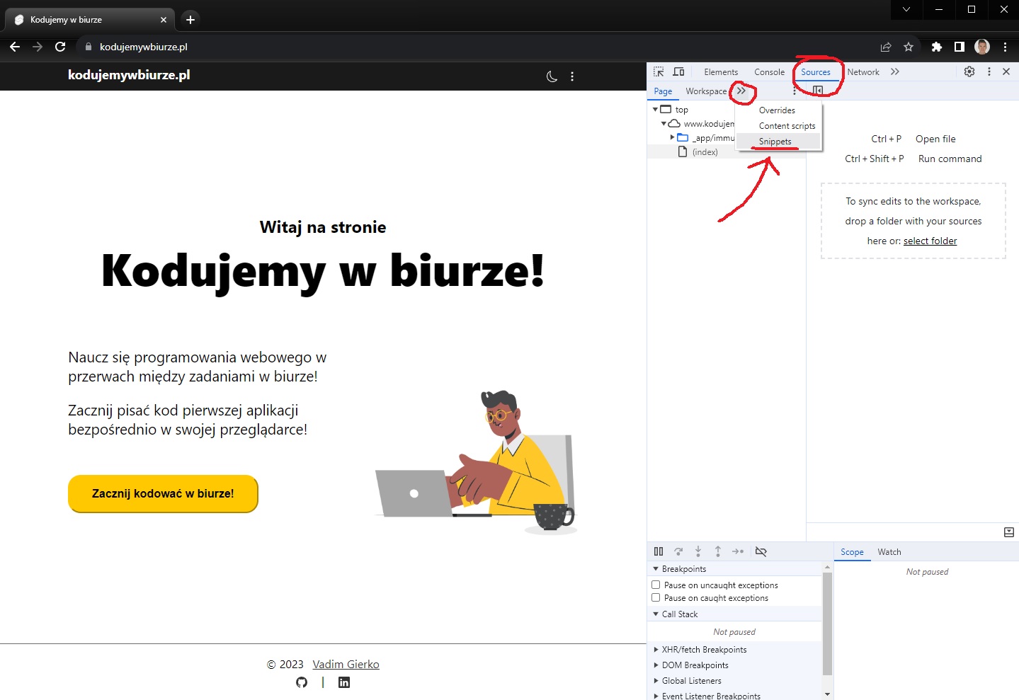The image size is (1019, 700).
Task: Open a new browser tab with plus icon
Action: click(x=190, y=20)
